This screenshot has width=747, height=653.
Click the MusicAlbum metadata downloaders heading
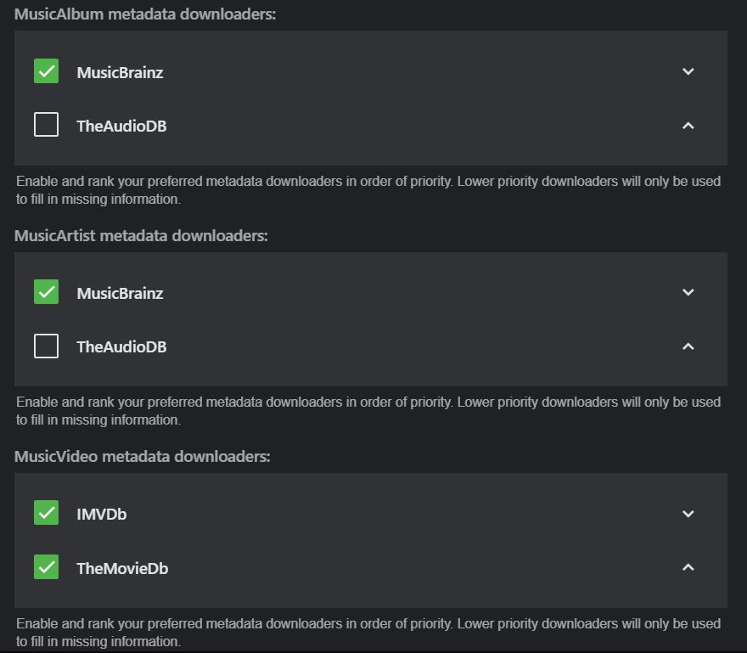pyautogui.click(x=145, y=14)
